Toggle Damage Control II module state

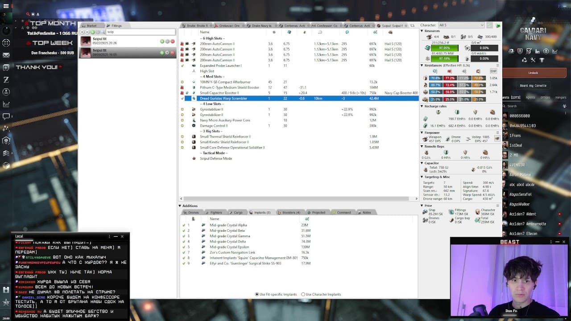(182, 126)
